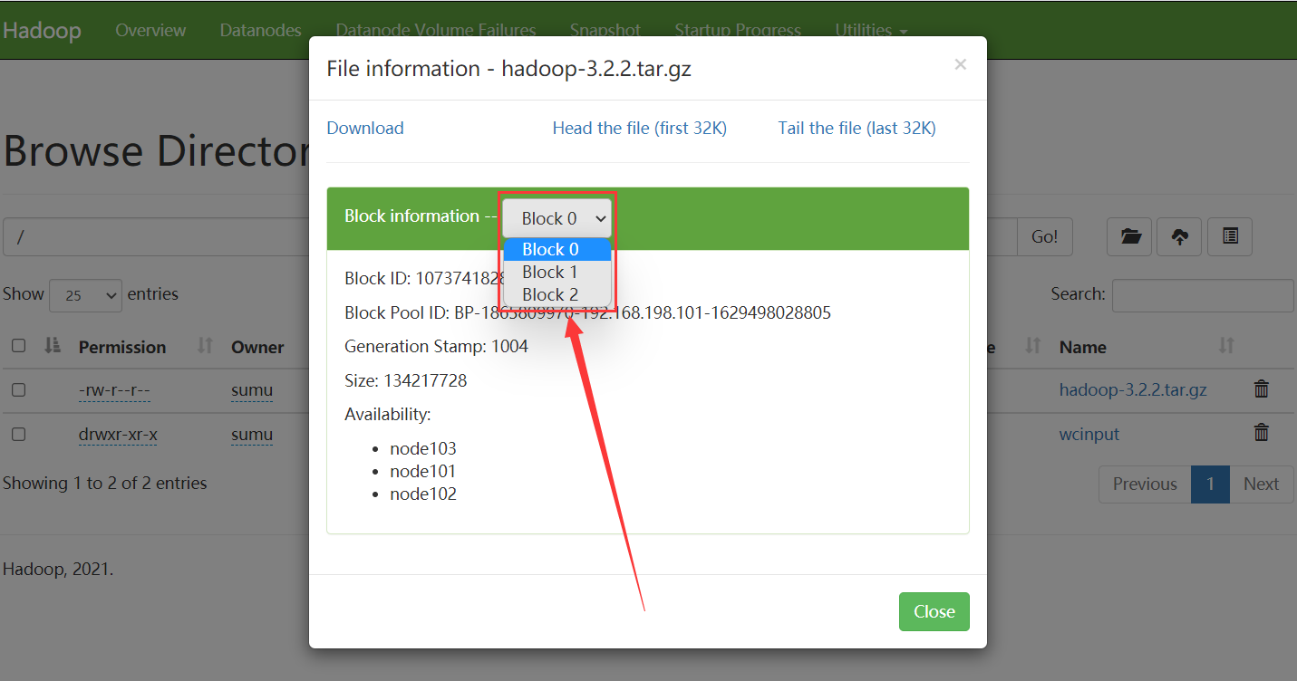1297x681 pixels.
Task: Click owner sumu in the hadoop-3.2.2.tar.gz row
Action: click(252, 390)
